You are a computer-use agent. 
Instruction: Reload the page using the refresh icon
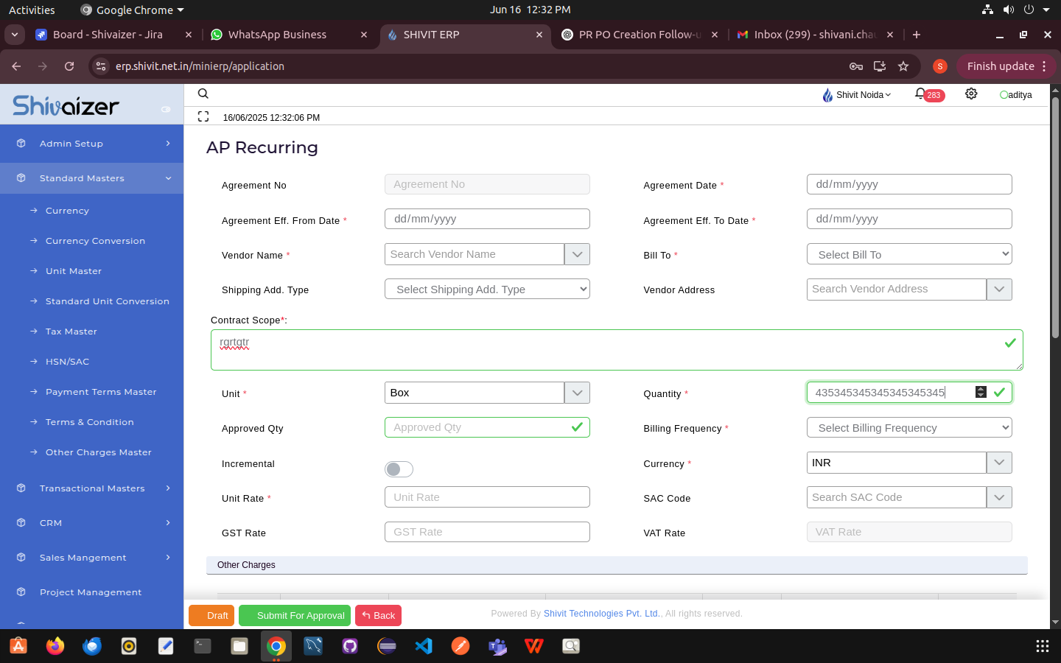[x=69, y=66]
